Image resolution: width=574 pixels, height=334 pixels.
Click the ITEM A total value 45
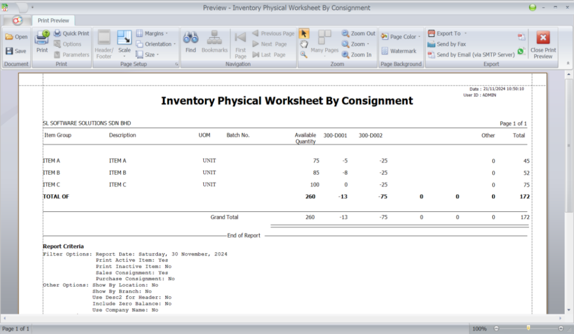pyautogui.click(x=527, y=161)
